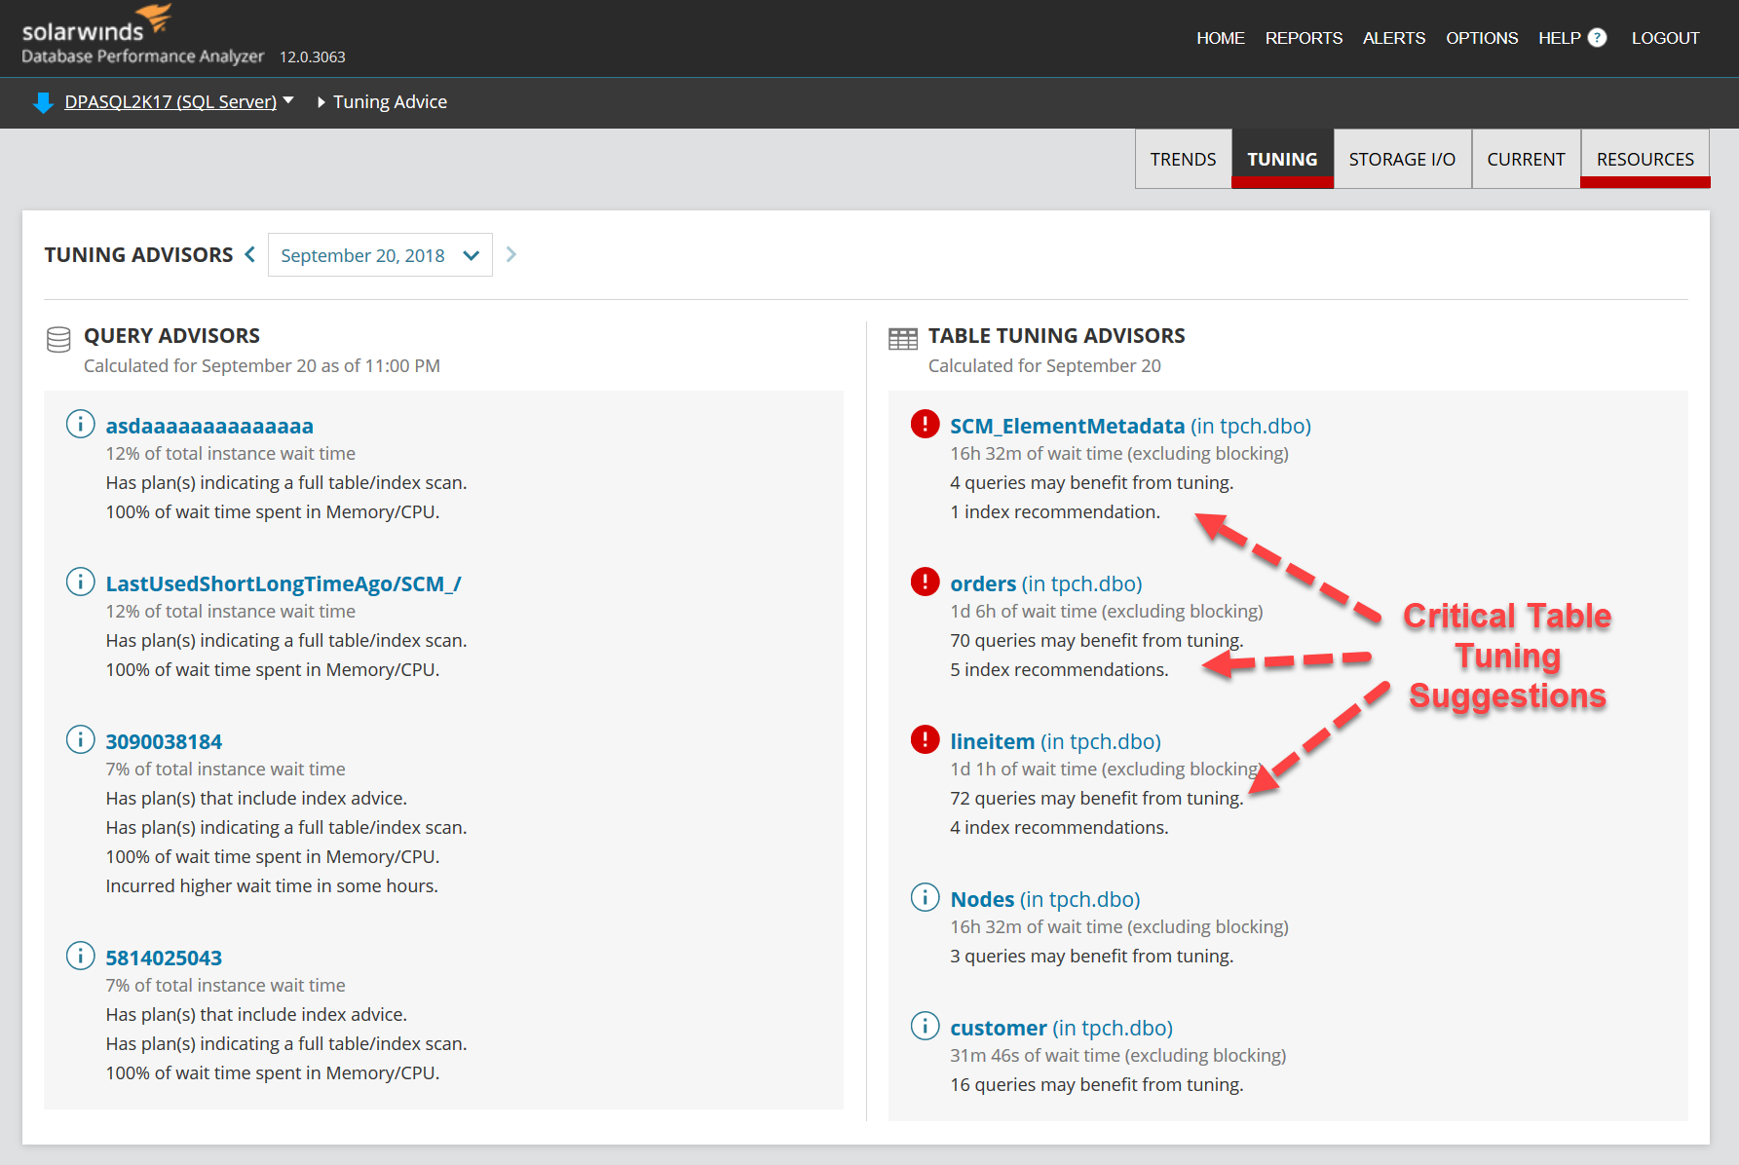Select the TUNING tab
Screen dimensions: 1739x1165
click(1282, 159)
